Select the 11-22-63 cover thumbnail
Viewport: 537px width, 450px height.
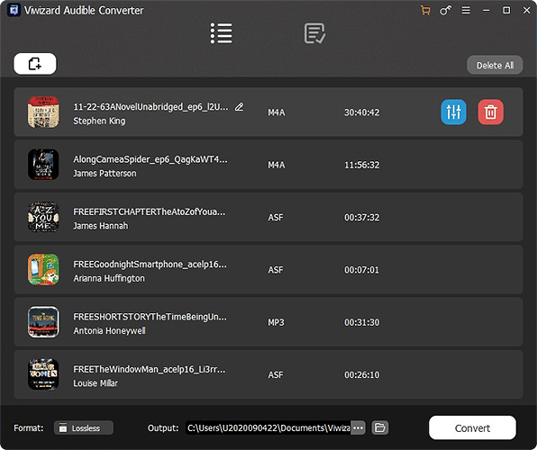43,112
